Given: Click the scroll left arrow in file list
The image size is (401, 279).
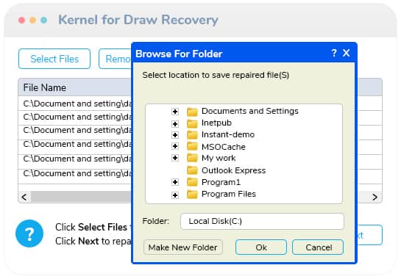Looking at the screenshot, I should (x=24, y=197).
